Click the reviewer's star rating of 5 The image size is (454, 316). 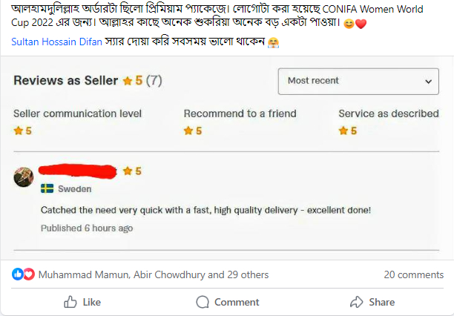coord(132,171)
